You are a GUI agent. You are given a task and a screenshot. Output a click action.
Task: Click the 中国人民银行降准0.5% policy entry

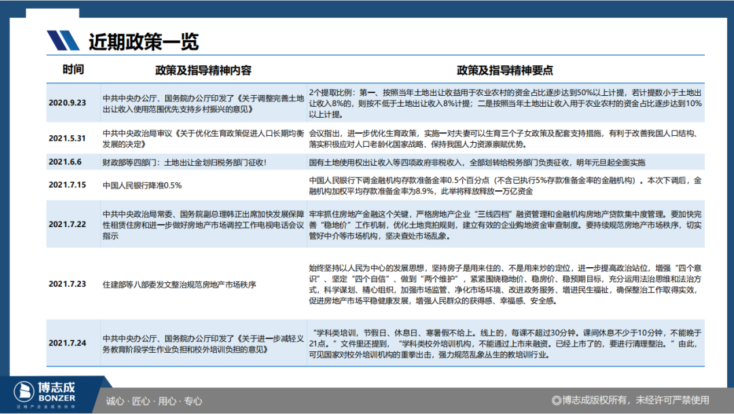coord(142,185)
